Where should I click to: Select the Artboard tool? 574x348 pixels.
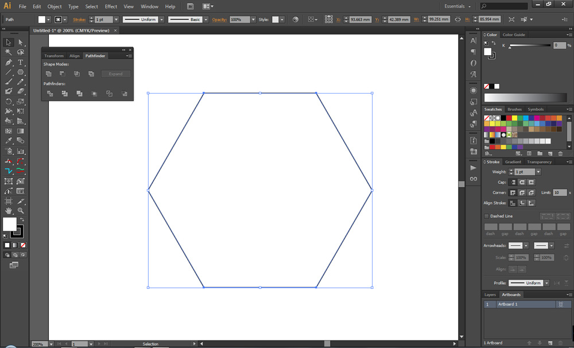click(x=9, y=201)
